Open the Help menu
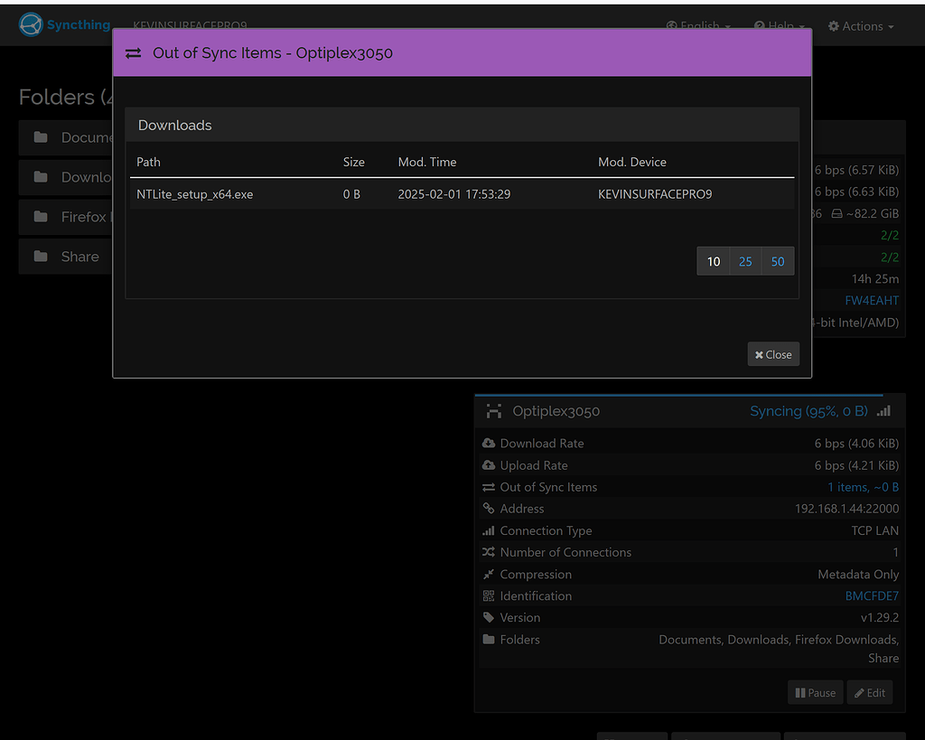Screen dimensions: 925x740 point(779,25)
